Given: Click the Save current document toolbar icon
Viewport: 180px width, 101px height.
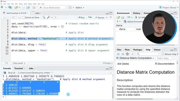Looking at the screenshot, I should pos(24,8).
